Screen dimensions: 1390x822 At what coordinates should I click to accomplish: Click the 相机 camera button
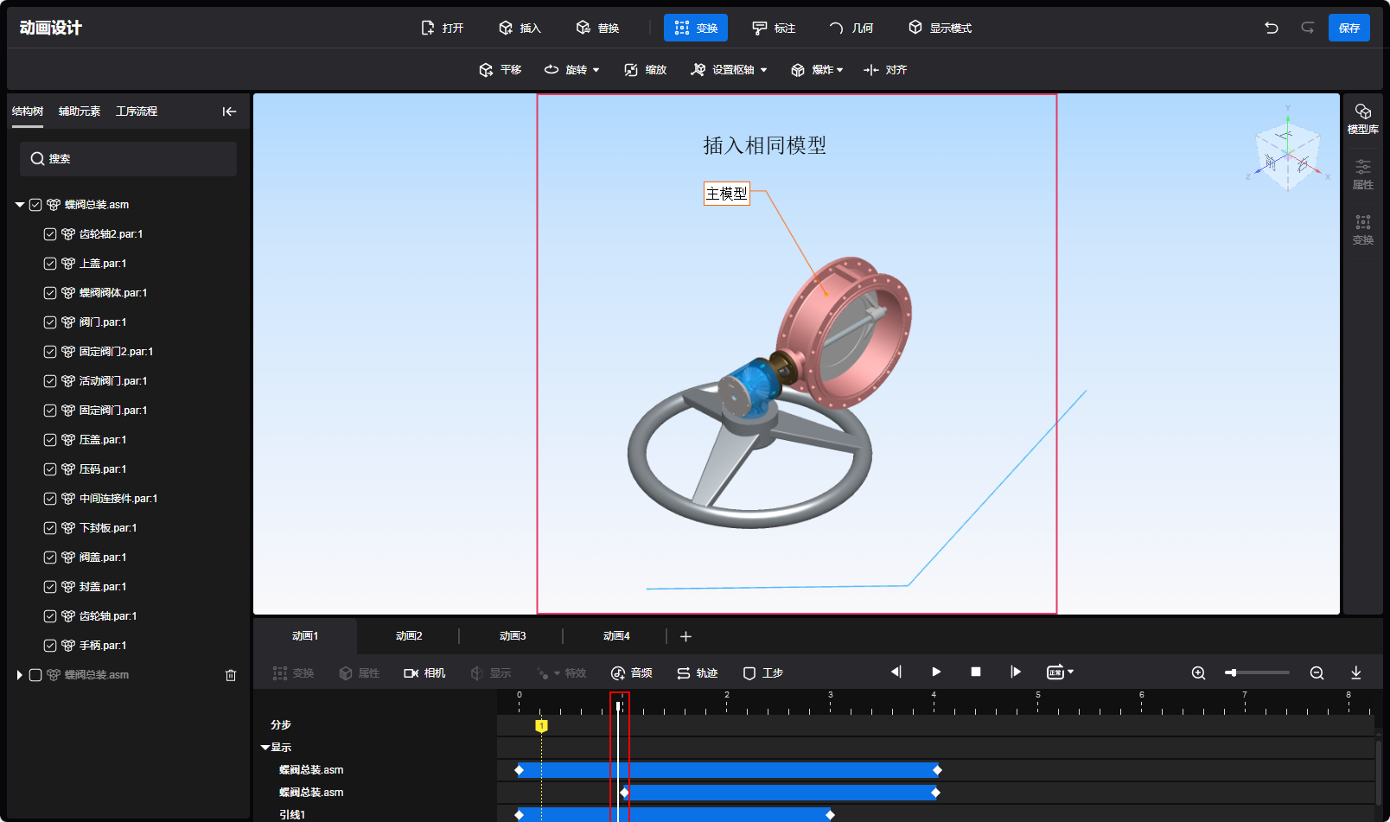[424, 672]
